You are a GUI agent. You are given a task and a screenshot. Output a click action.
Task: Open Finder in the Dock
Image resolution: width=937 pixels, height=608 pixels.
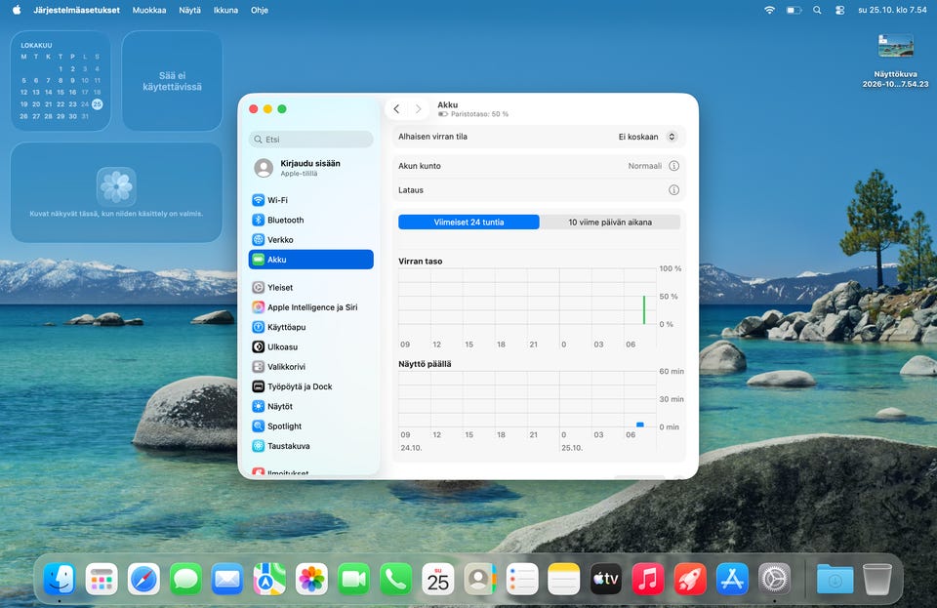[x=60, y=579]
